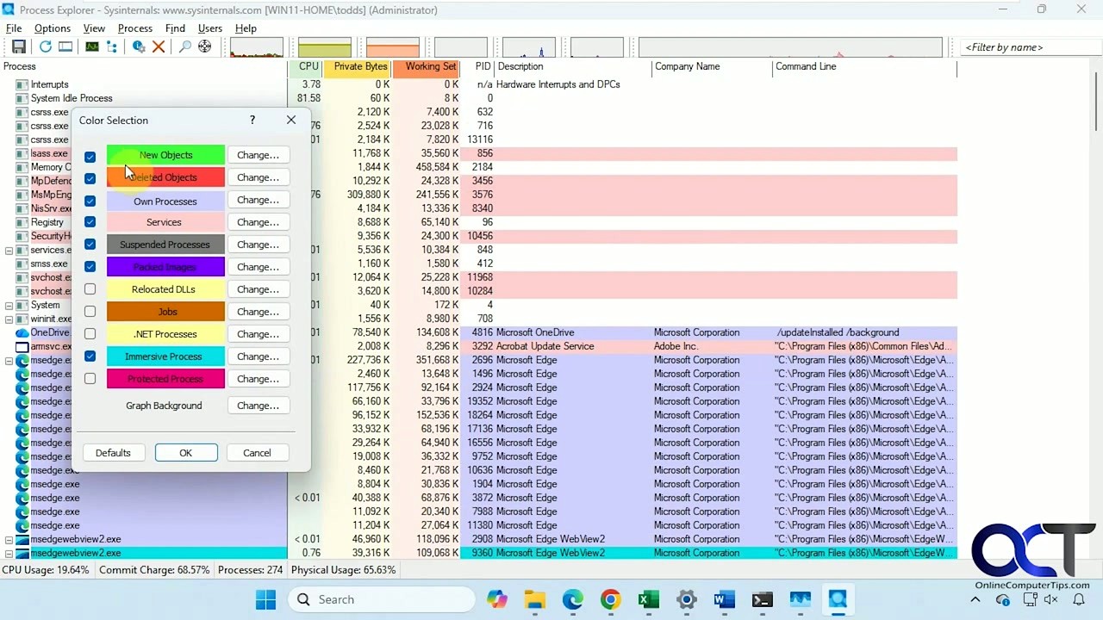Open System Information graph icon

91,46
